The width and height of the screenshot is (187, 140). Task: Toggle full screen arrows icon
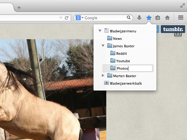click(182, 6)
